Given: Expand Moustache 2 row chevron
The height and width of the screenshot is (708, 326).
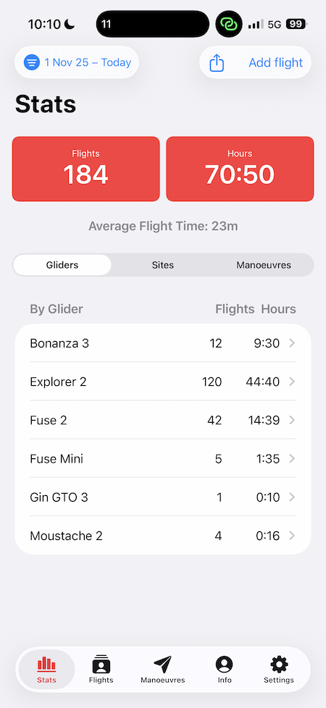Looking at the screenshot, I should coord(292,536).
